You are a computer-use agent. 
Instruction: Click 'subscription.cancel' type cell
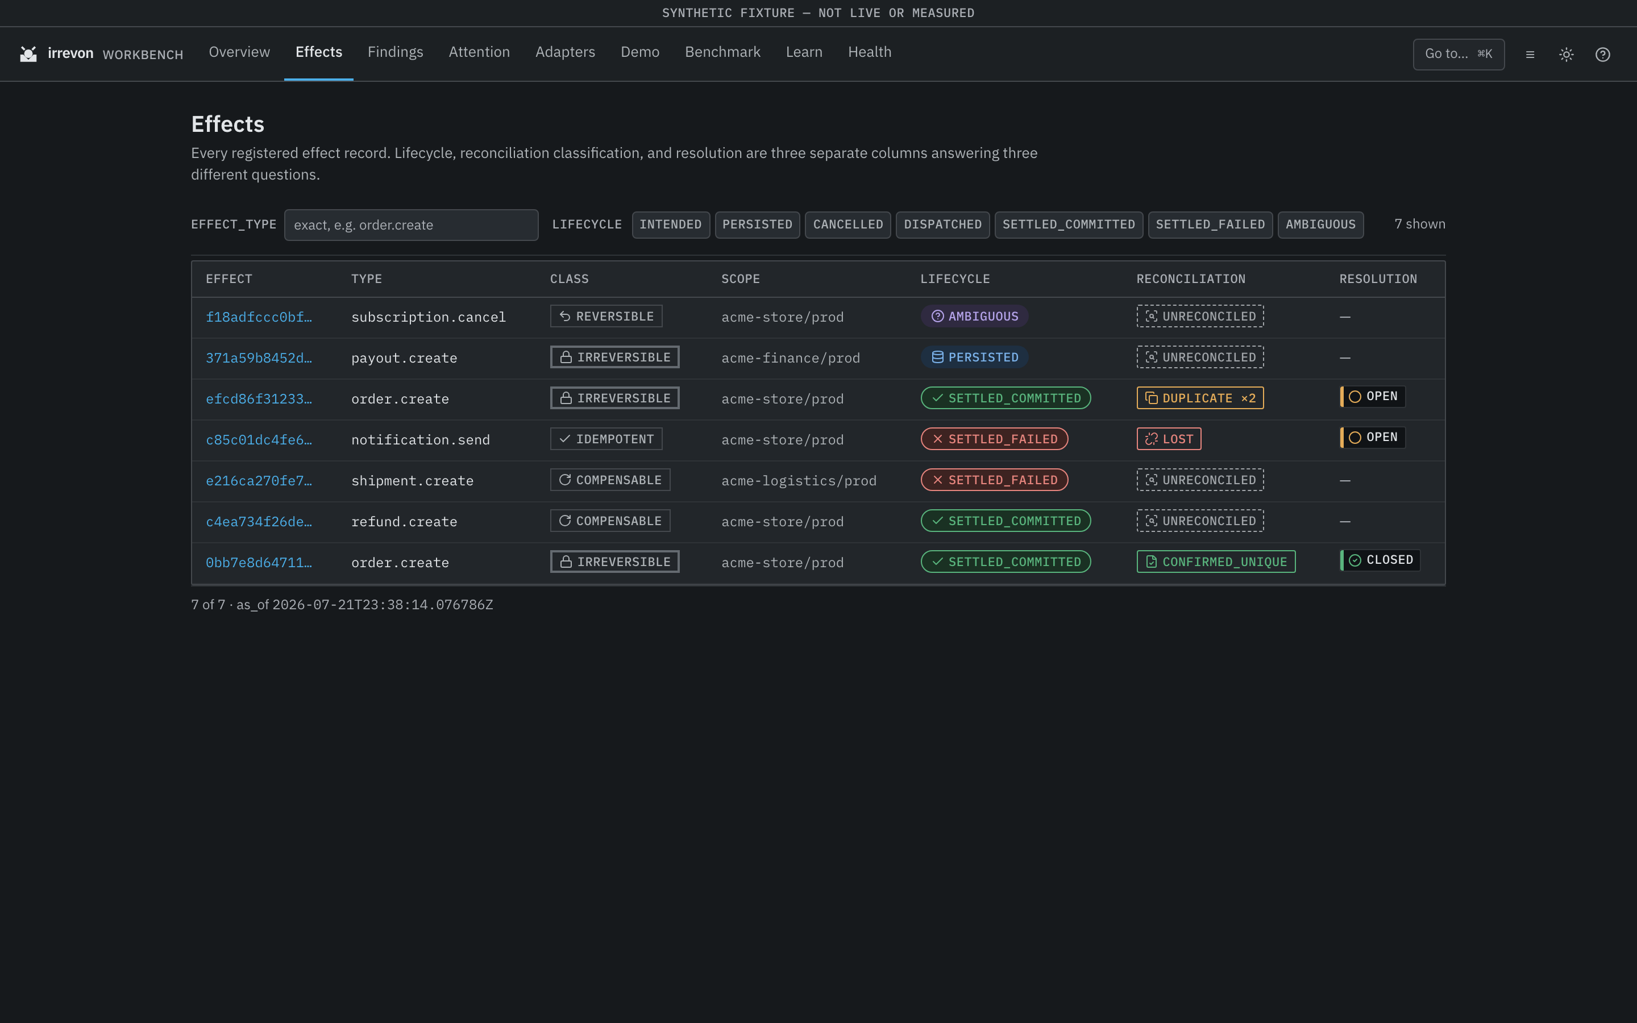428,317
